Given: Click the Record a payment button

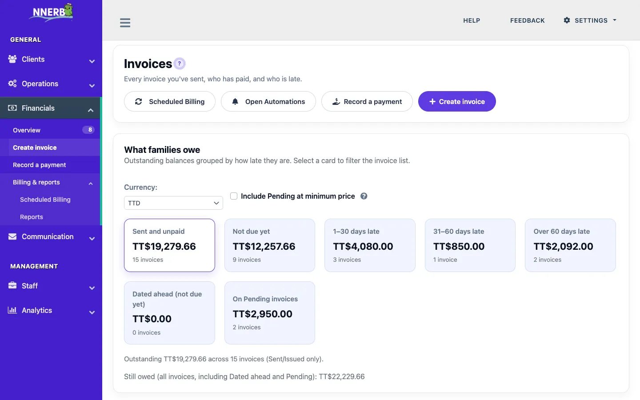Looking at the screenshot, I should [x=367, y=101].
